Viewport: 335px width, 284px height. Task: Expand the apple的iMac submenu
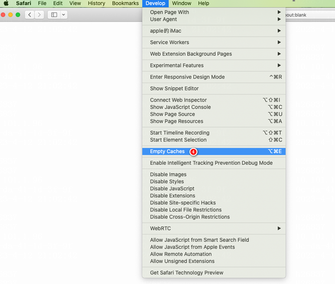(214, 31)
